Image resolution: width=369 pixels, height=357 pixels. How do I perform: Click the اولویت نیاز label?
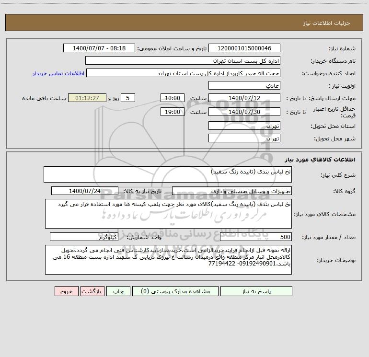[x=342, y=86]
